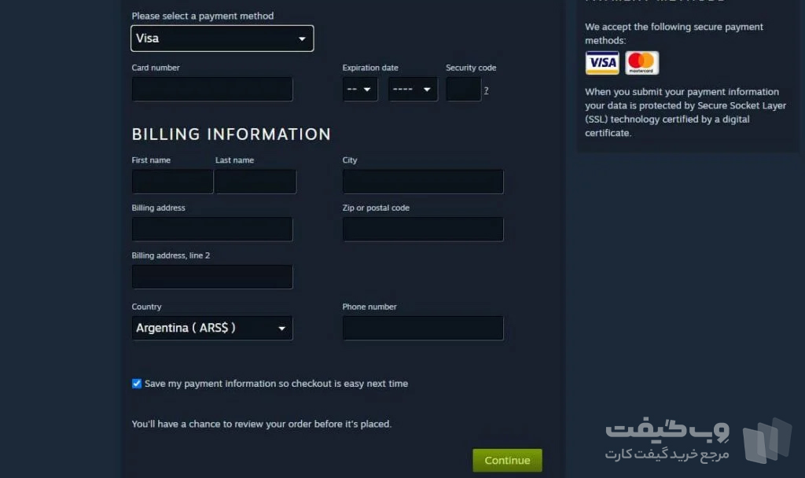Image resolution: width=805 pixels, height=478 pixels.
Task: Click the 'Save my payment information' label text
Action: coord(276,384)
